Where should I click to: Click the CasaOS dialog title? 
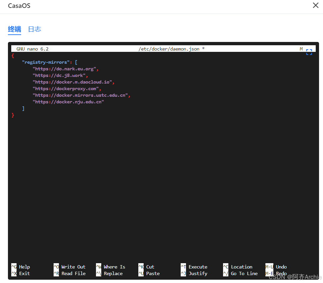click(19, 6)
